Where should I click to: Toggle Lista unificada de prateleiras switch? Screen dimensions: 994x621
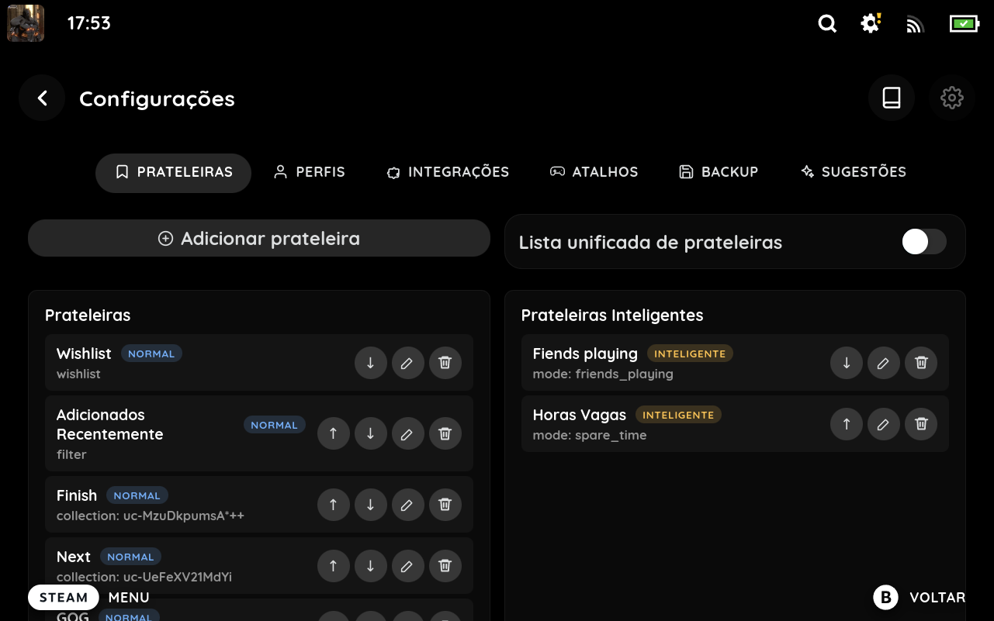point(924,242)
